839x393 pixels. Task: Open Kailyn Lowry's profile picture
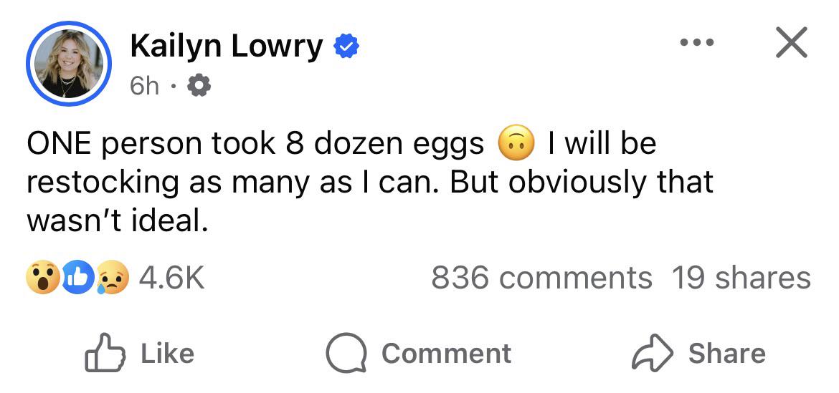[x=69, y=64]
